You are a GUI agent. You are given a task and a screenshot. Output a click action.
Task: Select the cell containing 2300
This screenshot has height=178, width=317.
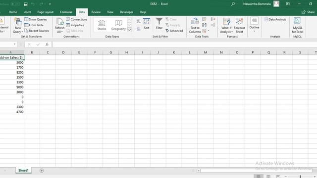(12, 107)
